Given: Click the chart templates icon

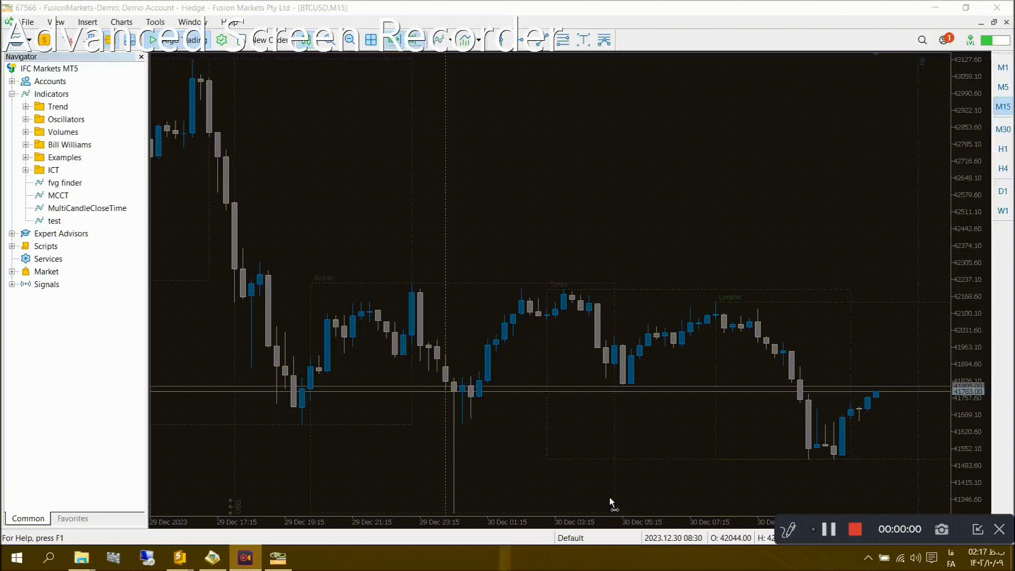Looking at the screenshot, I should pos(464,40).
